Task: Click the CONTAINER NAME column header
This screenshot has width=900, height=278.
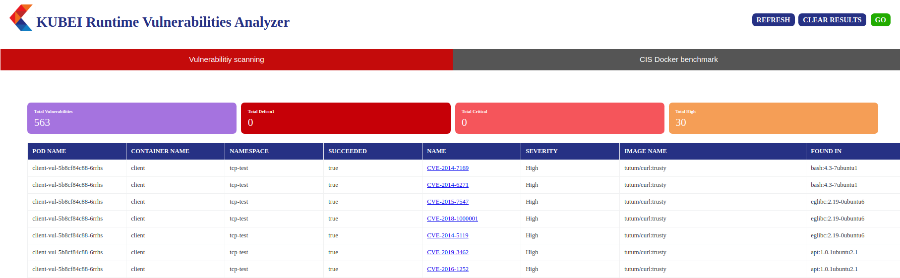Action: (176, 151)
